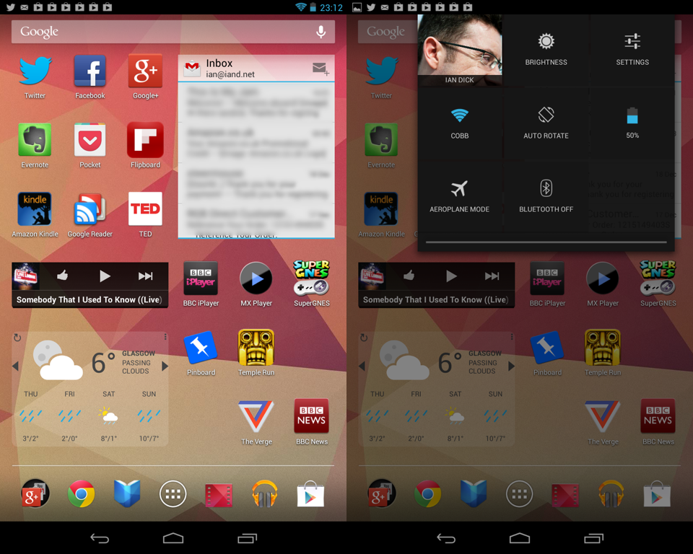The image size is (693, 554).
Task: Compose new mail from Gmail widget
Action: pos(320,69)
